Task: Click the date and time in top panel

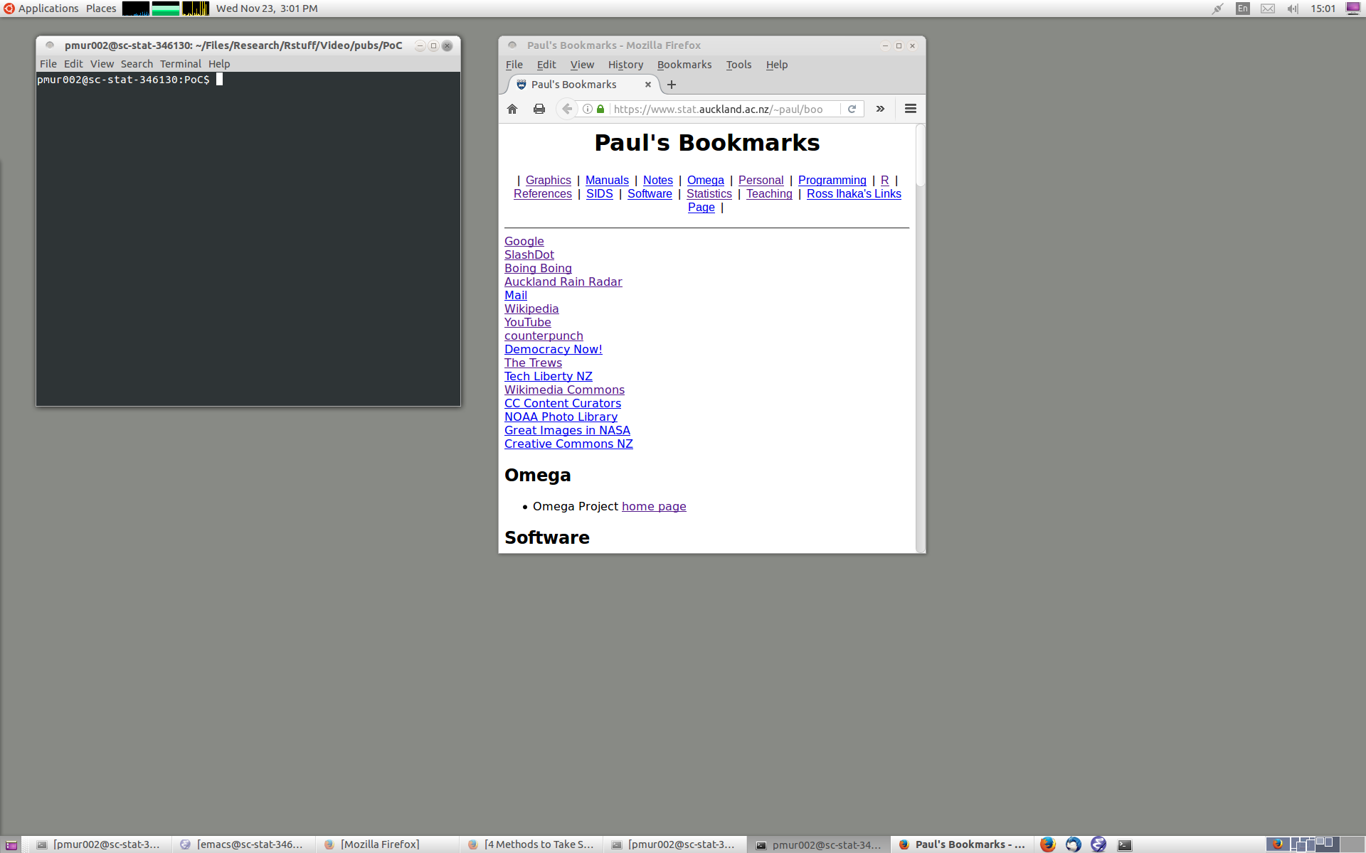Action: pyautogui.click(x=267, y=9)
